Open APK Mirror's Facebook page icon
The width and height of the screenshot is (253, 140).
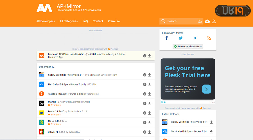tap(166, 38)
